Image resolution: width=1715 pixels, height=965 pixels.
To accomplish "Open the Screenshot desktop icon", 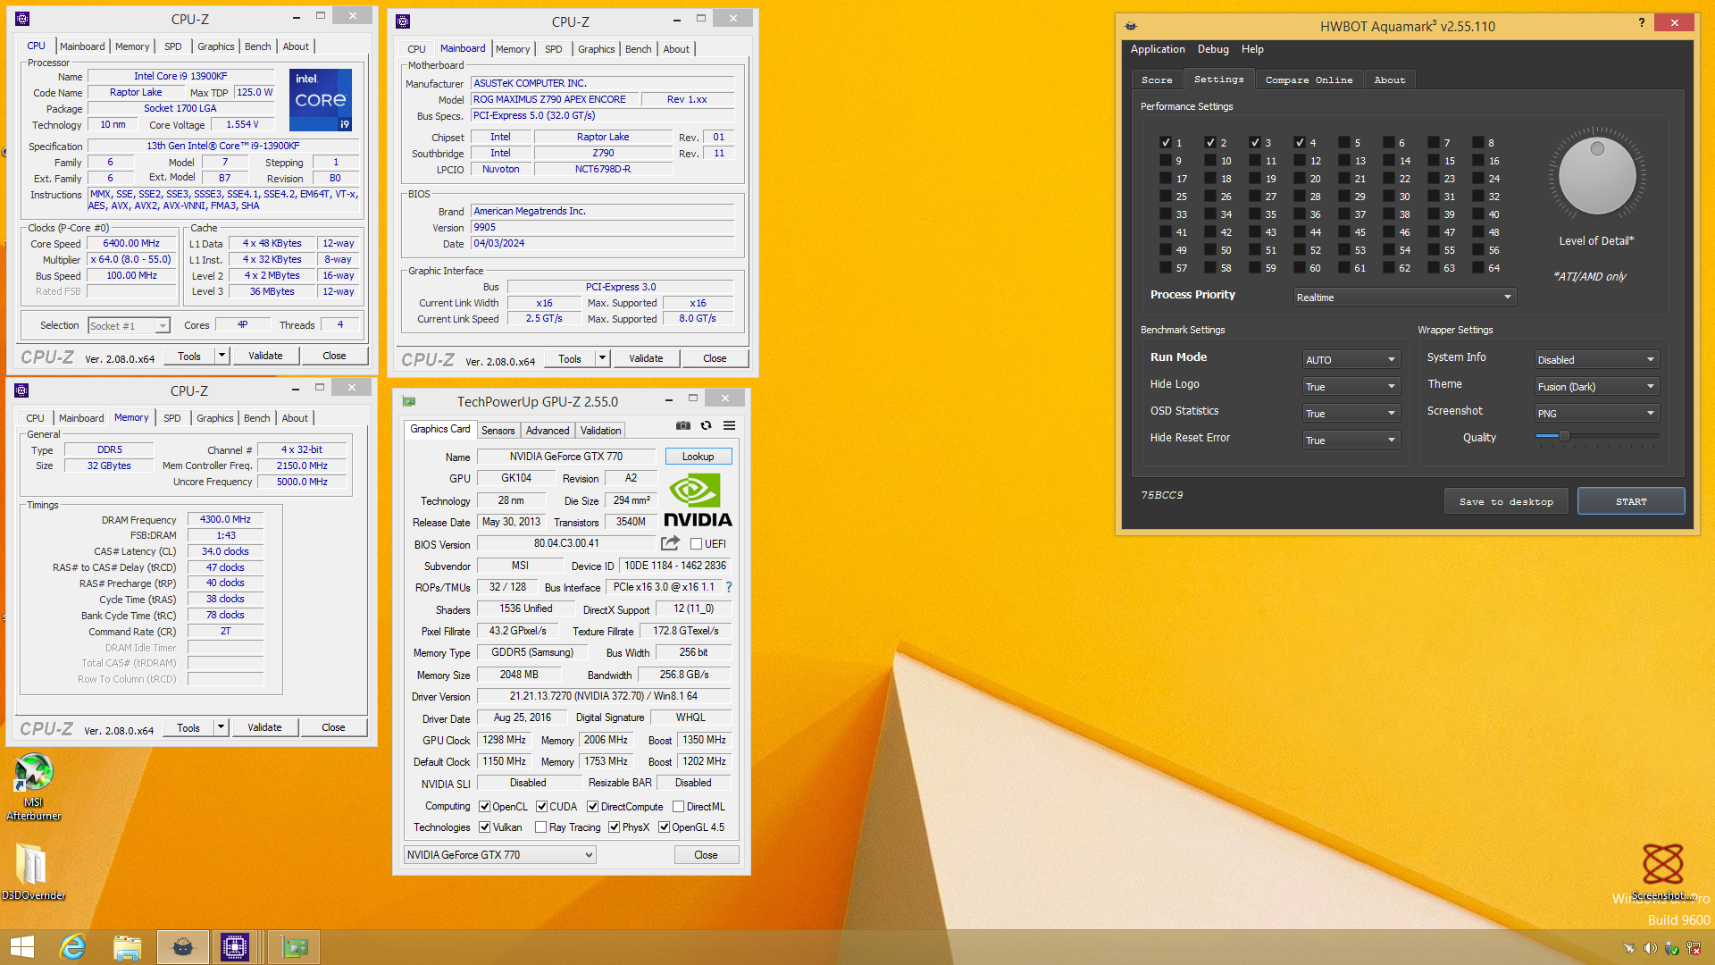I will (1662, 871).
